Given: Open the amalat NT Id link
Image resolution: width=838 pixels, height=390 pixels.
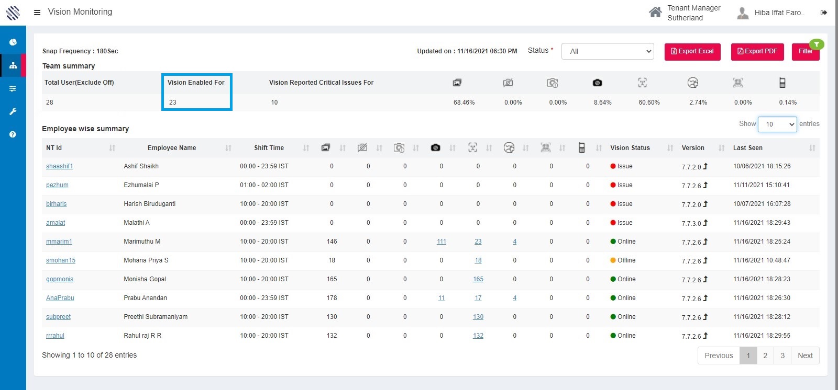Looking at the screenshot, I should click(x=56, y=223).
